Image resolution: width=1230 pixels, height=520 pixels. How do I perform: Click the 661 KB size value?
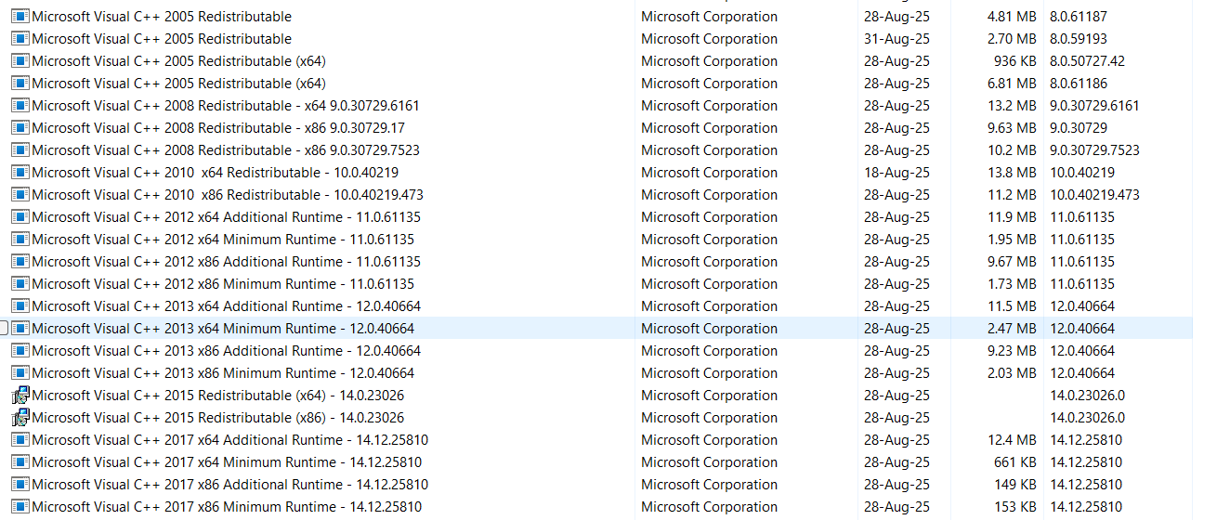1014,462
